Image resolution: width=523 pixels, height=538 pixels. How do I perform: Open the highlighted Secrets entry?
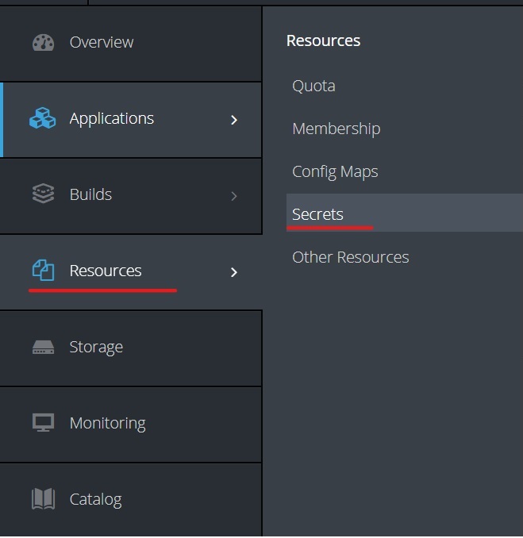317,214
